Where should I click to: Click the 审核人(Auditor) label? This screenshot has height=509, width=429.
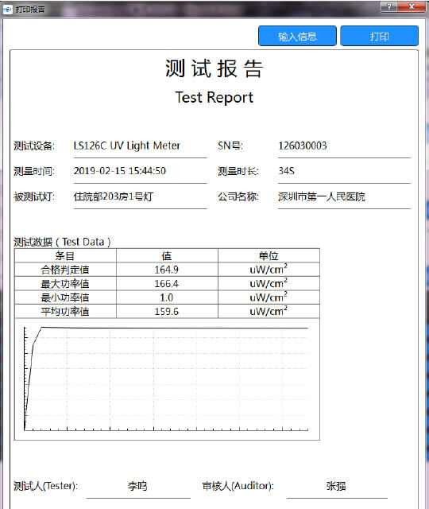pos(238,486)
